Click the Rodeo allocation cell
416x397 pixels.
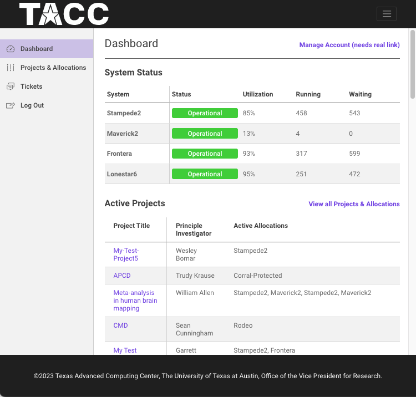tap(243, 325)
